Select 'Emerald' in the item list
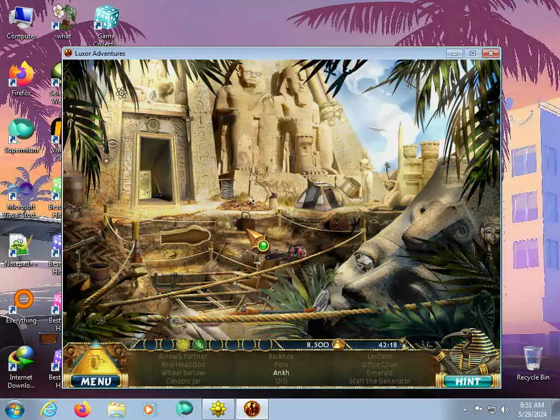The height and width of the screenshot is (420, 560). pyautogui.click(x=380, y=373)
